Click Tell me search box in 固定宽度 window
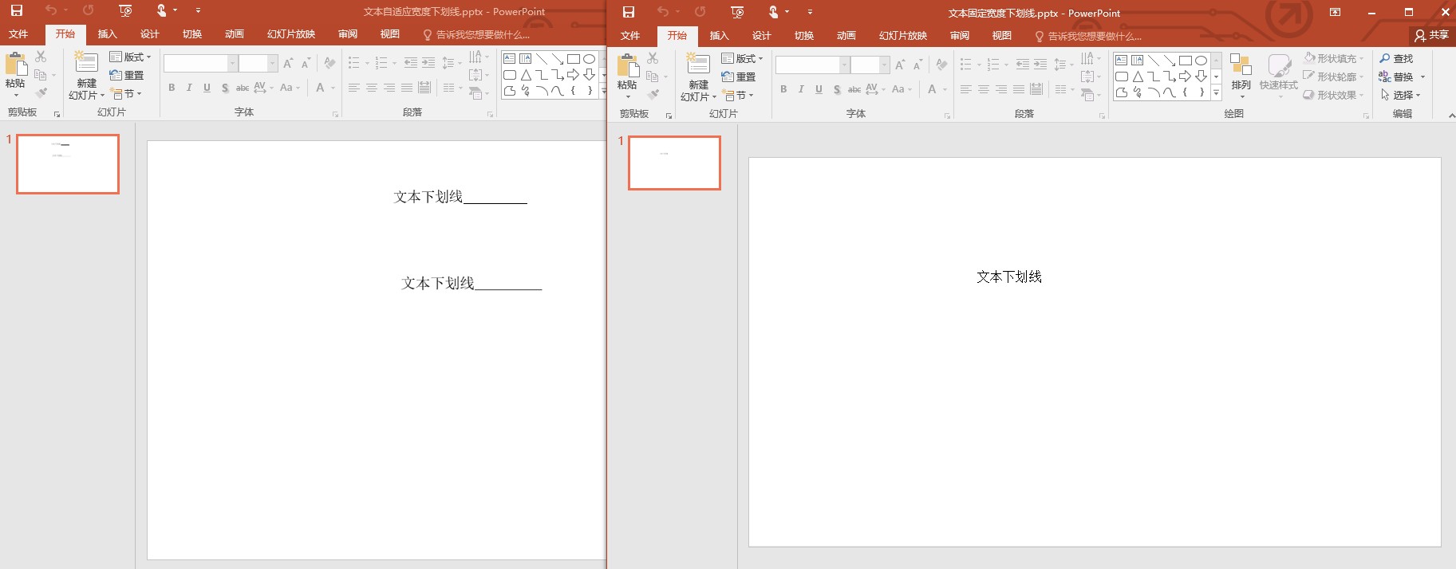 click(1088, 36)
